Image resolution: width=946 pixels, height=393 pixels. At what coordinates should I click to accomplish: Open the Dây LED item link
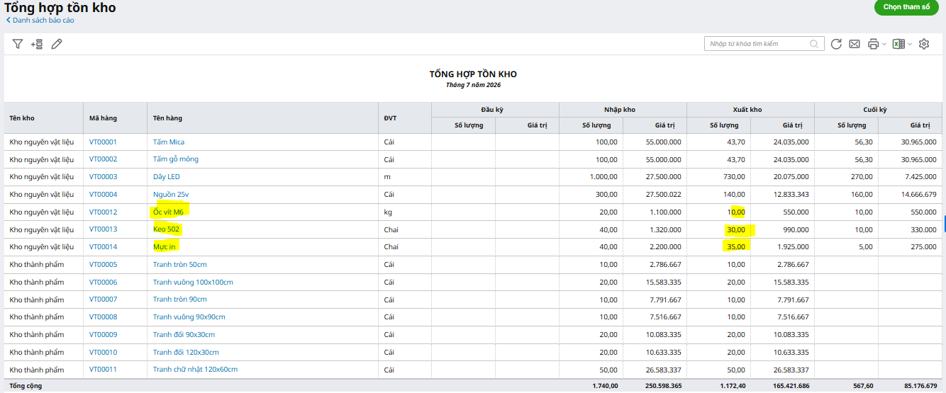[167, 177]
